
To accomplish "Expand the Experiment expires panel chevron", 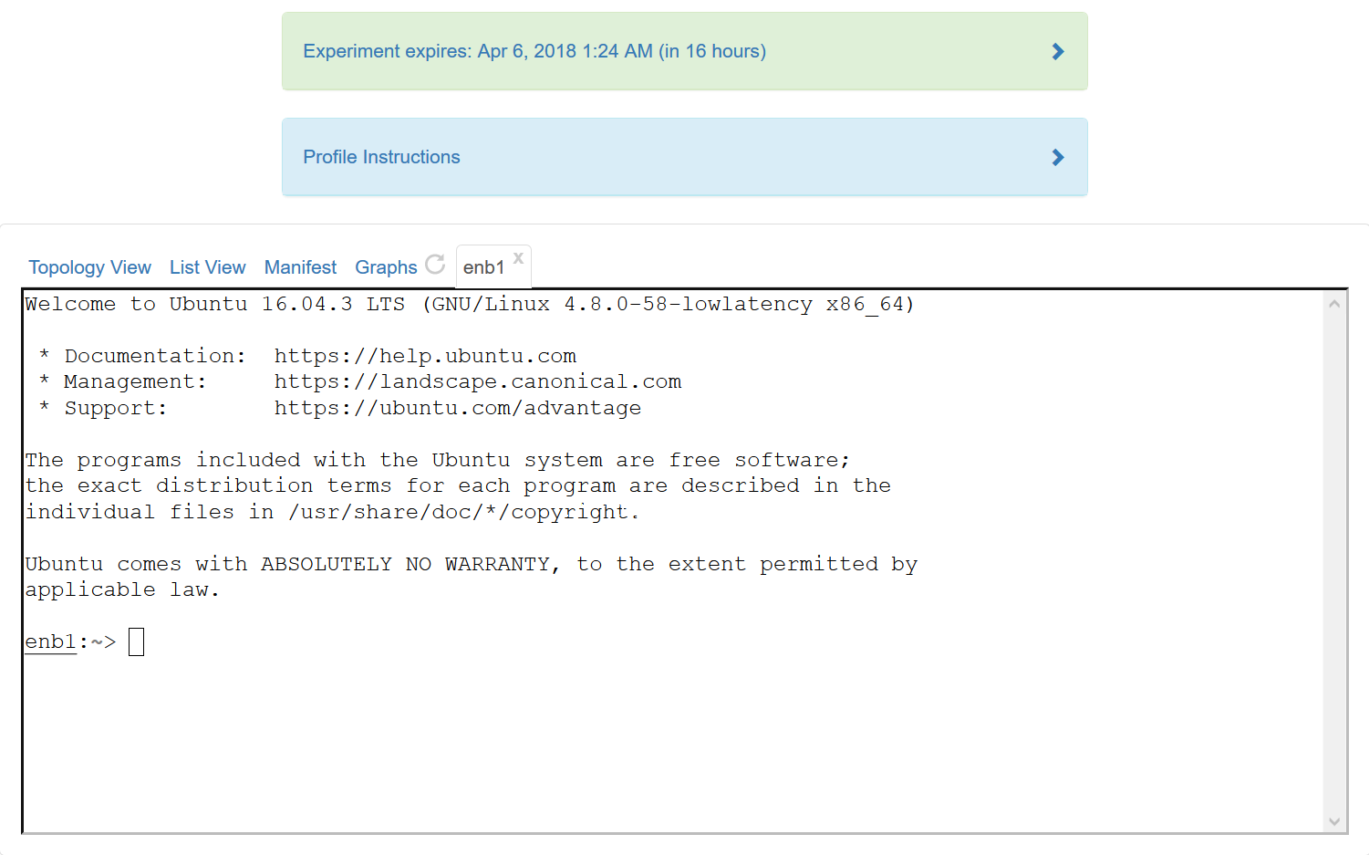I will coord(1058,52).
